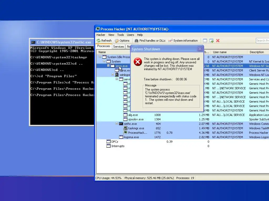Click PID 1008 for alg.exe
The height and width of the screenshot is (201, 269).
[x=157, y=115]
